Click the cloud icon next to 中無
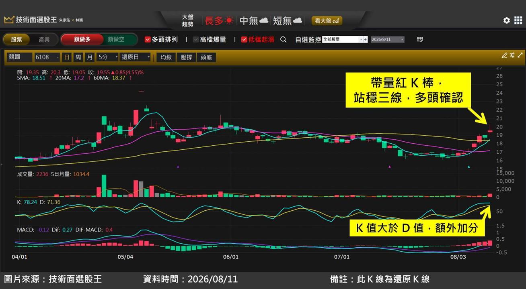The width and height of the screenshot is (526, 289). tap(264, 20)
